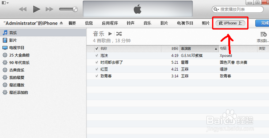269x138 pixels.
Task: Select the song 泡沫
Action: (104, 56)
